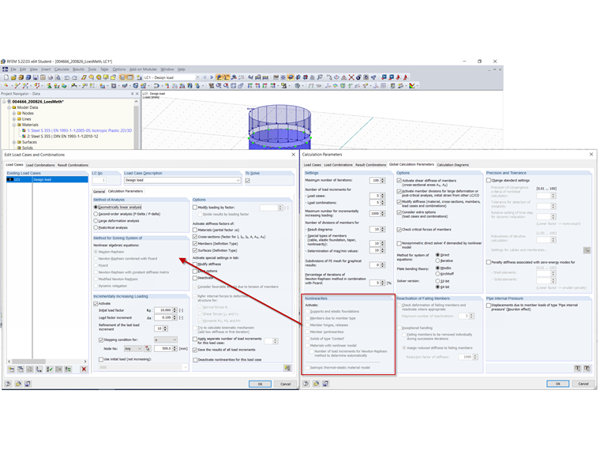Click the second bottom-left icon in Calculation Parameters dialog
Viewport: 600px width, 450px height.
(x=316, y=384)
